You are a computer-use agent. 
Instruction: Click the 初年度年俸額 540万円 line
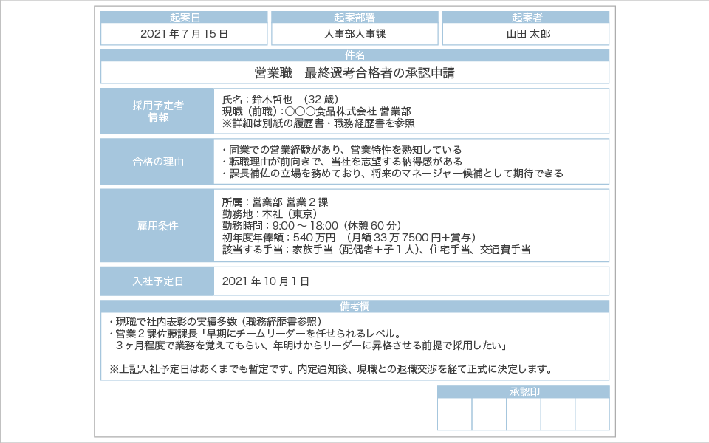pyautogui.click(x=349, y=238)
